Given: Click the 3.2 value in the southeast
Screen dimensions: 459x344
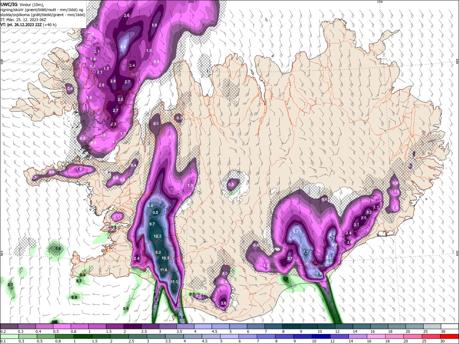Looking at the screenshot, I should pyautogui.click(x=369, y=212).
